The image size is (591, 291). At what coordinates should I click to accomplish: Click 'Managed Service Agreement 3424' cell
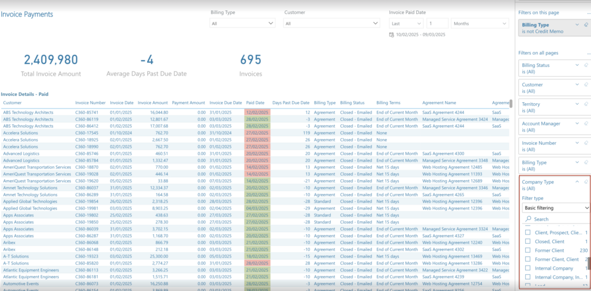point(455,119)
